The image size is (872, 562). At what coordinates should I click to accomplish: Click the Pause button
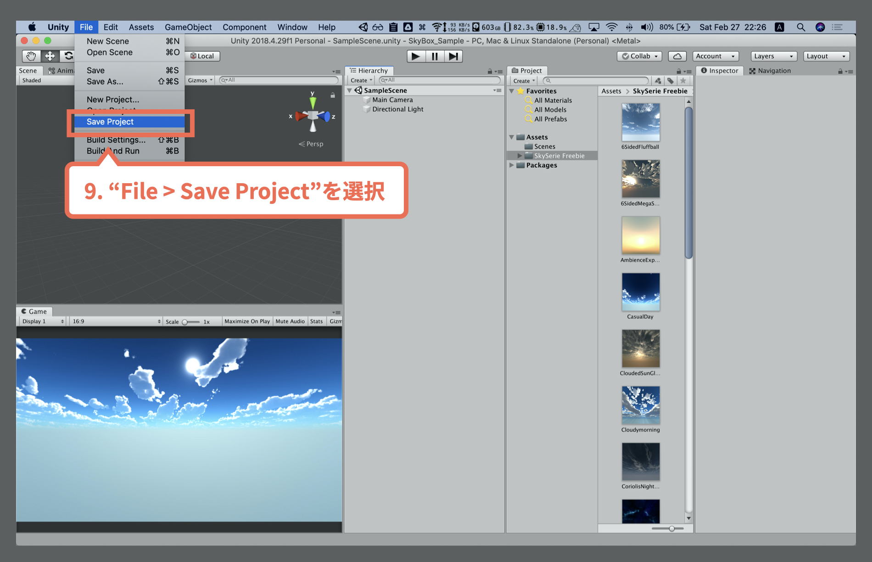(435, 56)
